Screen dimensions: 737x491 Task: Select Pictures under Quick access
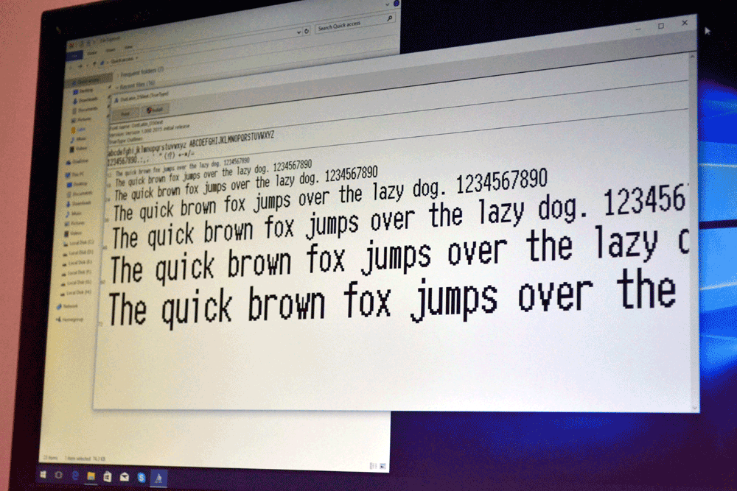[83, 120]
